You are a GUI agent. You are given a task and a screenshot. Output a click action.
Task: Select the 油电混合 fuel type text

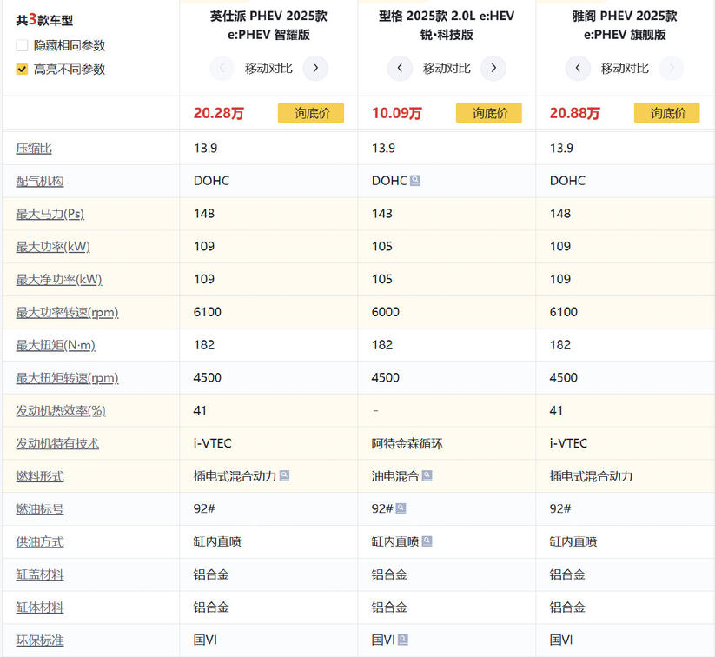click(395, 476)
